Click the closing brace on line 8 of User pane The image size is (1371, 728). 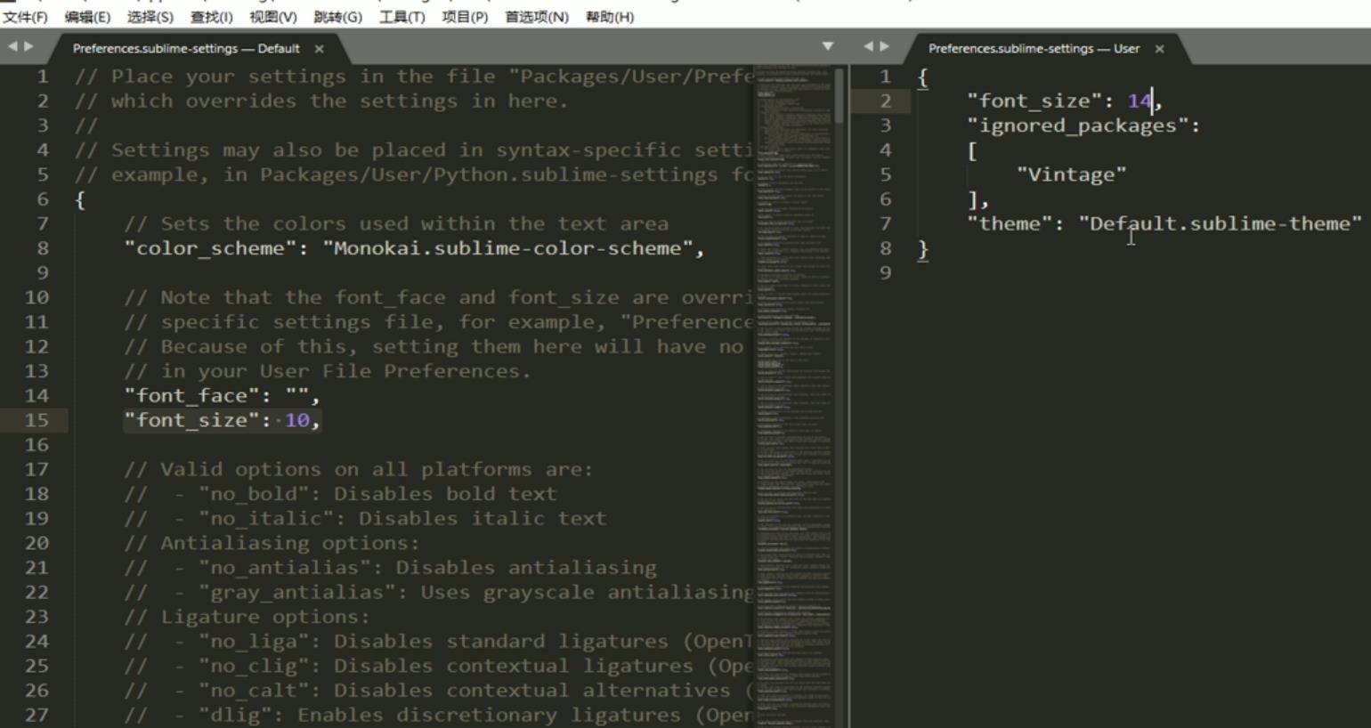[x=923, y=249]
